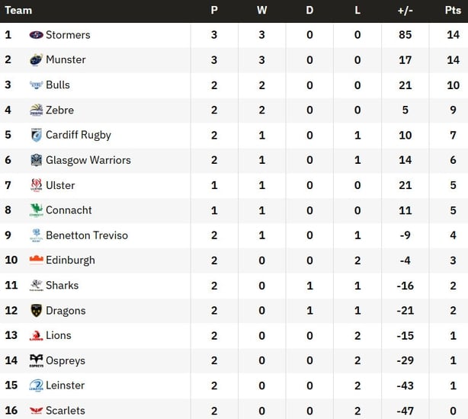Click the Lions team name

[58, 335]
